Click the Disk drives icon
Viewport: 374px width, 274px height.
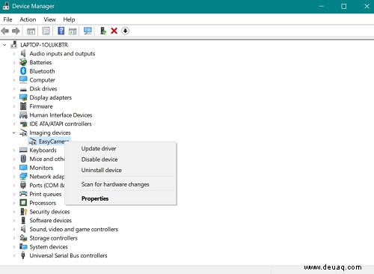coord(23,89)
